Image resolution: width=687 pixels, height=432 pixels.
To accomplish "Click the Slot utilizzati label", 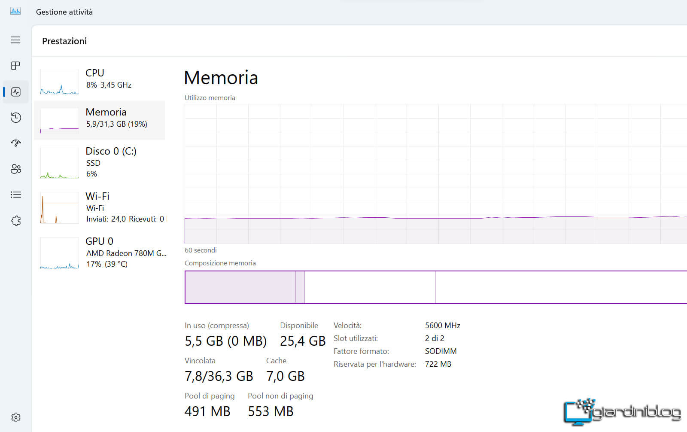I will coord(356,338).
